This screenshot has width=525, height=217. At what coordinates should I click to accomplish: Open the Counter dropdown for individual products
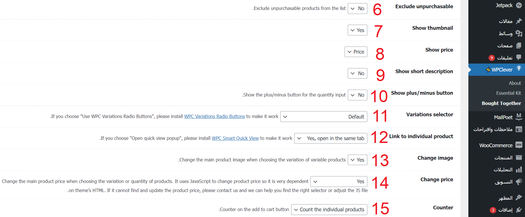(x=329, y=210)
